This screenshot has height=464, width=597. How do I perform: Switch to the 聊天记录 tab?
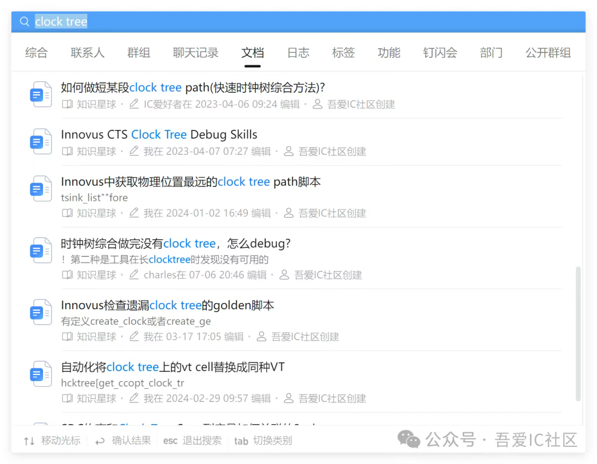pos(195,53)
